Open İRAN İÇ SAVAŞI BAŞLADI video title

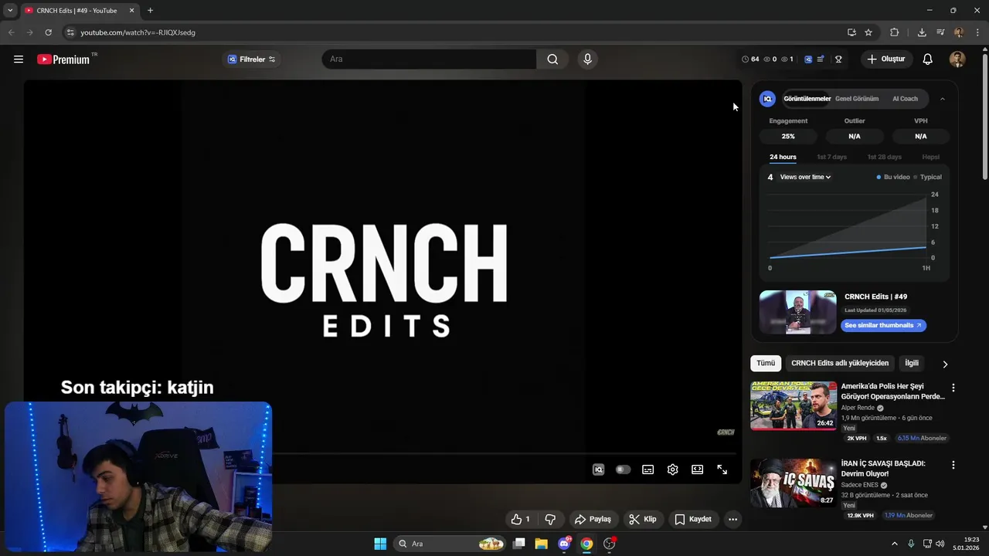tap(883, 468)
